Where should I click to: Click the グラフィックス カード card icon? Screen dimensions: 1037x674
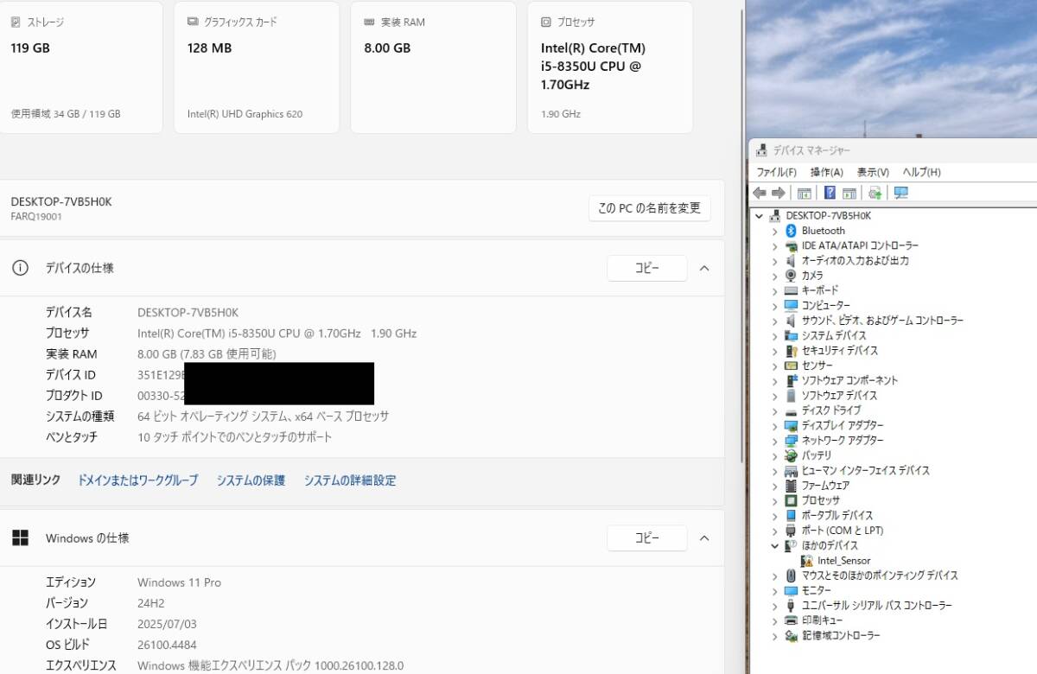[193, 22]
